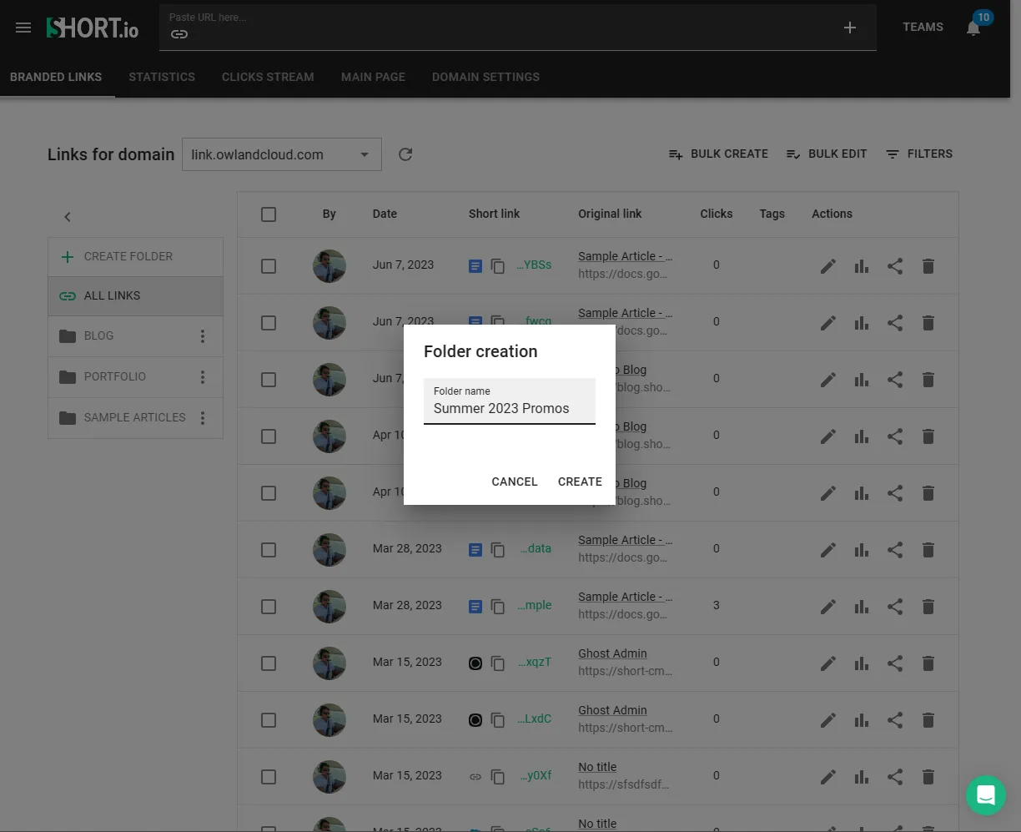View statistics for the Mar 28 ...data link

coord(862,550)
